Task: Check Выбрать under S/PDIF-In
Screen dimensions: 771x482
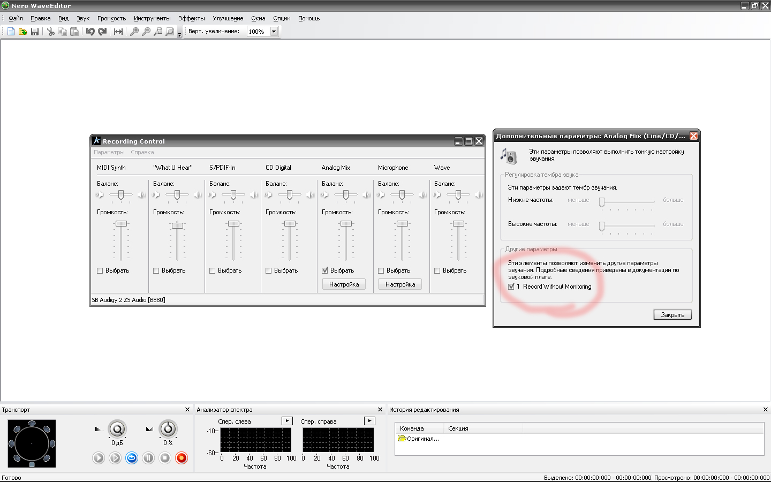Action: [x=212, y=270]
